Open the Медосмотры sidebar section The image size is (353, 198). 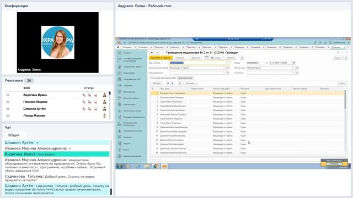point(129,73)
